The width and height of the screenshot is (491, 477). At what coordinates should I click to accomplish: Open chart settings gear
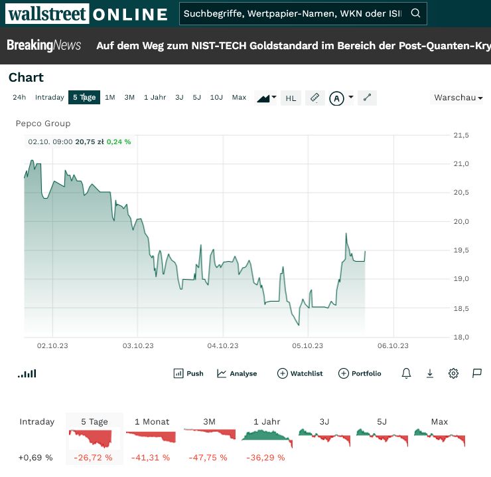pyautogui.click(x=453, y=373)
